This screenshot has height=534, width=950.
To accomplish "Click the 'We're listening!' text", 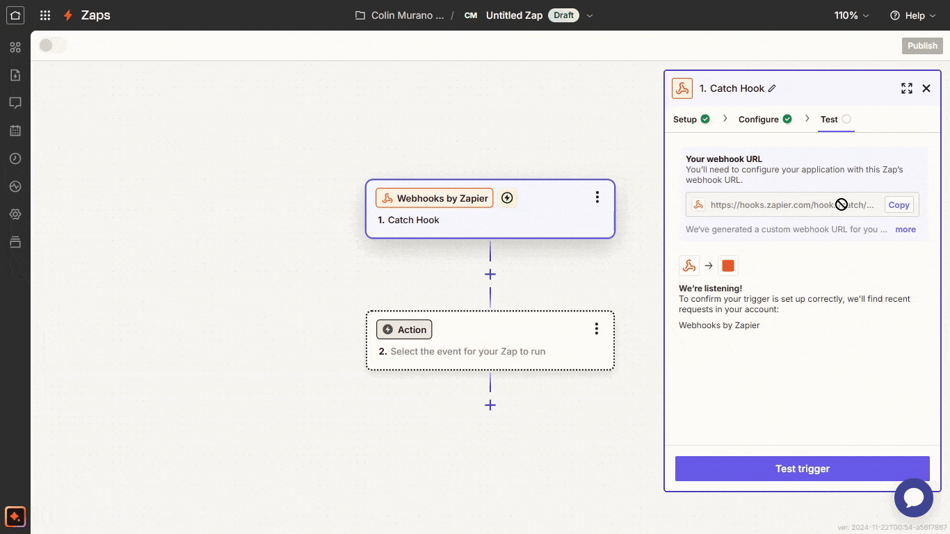I will (x=710, y=288).
